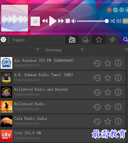Favorite Air Rainbow 103 FM station
The height and width of the screenshot is (143, 128).
tap(108, 63)
